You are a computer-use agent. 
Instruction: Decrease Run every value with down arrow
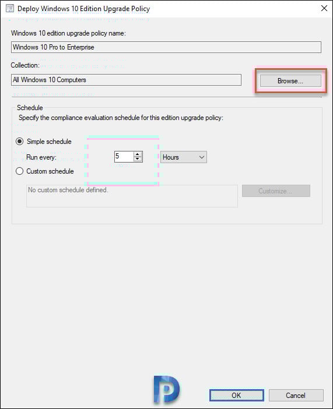pos(138,159)
